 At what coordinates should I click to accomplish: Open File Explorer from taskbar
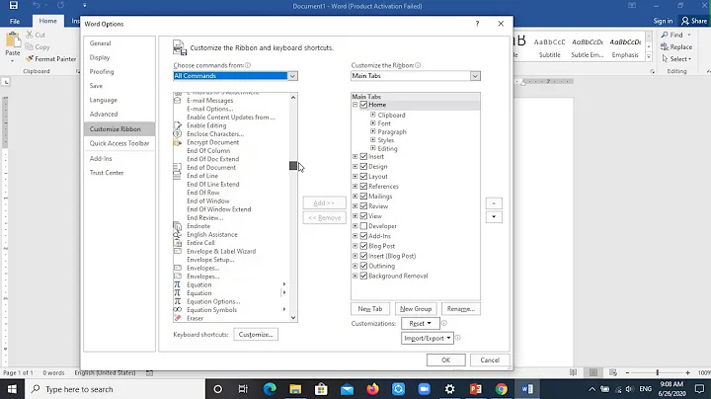click(x=295, y=389)
